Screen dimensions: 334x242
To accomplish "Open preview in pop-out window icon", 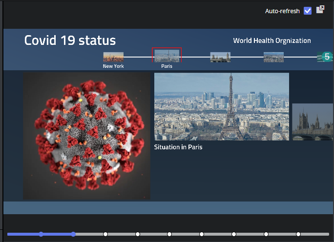I will click(x=320, y=10).
